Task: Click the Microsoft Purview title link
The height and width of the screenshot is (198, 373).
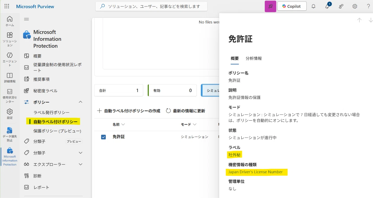Action: pyautogui.click(x=35, y=7)
